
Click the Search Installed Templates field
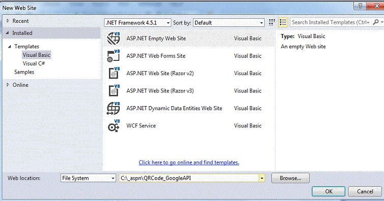331,22
